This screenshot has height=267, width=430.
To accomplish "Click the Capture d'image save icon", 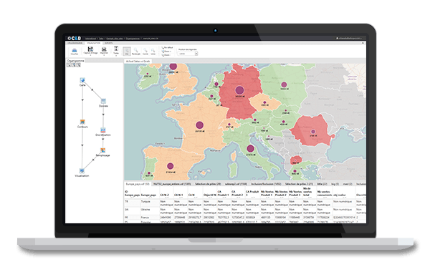I will (90, 49).
